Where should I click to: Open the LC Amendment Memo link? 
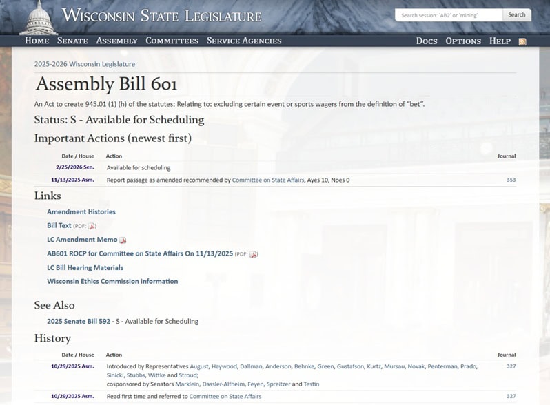[82, 240]
